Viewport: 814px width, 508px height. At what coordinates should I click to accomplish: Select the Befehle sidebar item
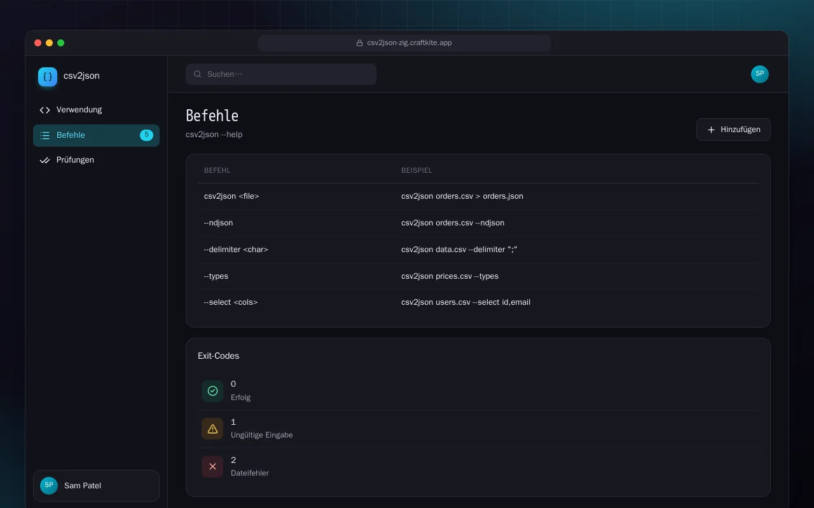coord(96,135)
